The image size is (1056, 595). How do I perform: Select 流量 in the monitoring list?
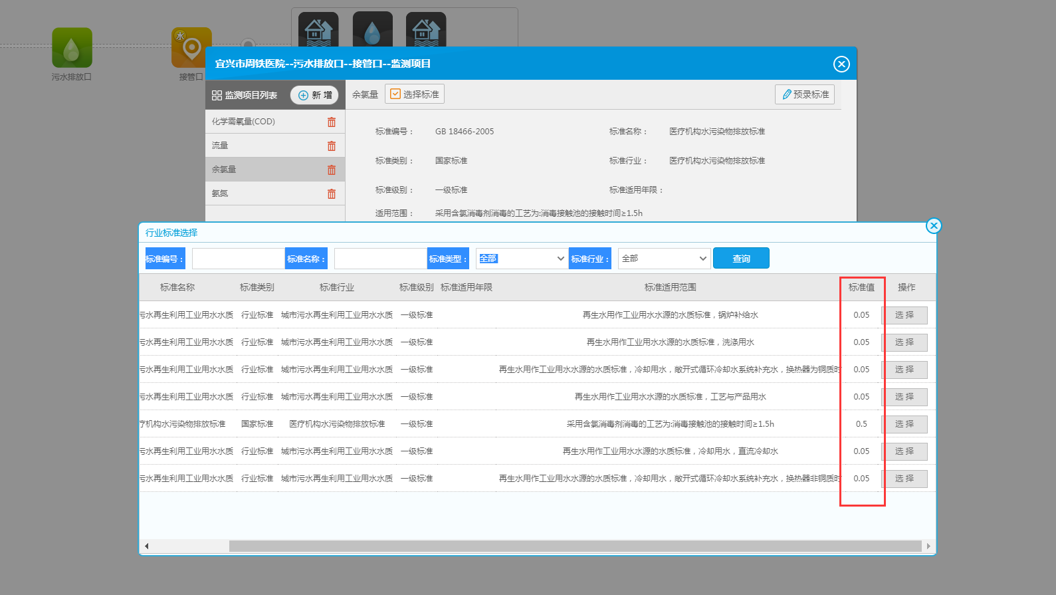[275, 146]
